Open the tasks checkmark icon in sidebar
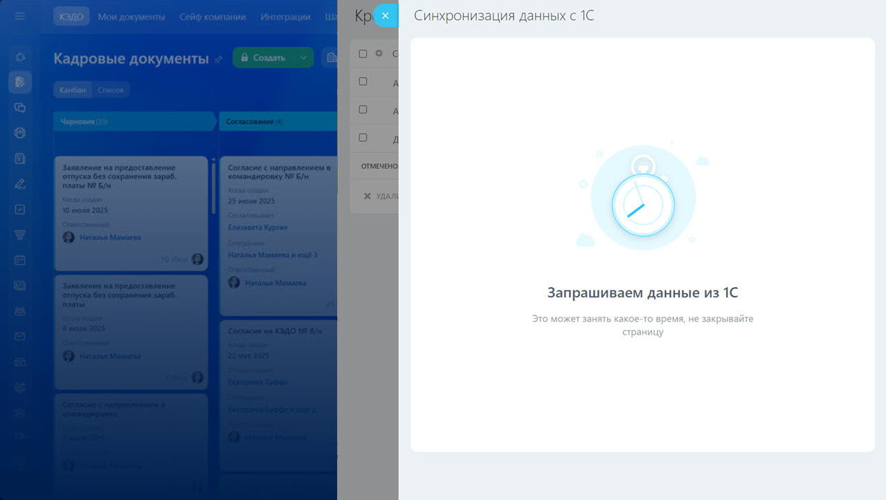 tap(20, 209)
